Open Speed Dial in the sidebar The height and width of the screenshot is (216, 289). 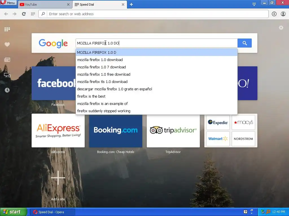pyautogui.click(x=7, y=29)
